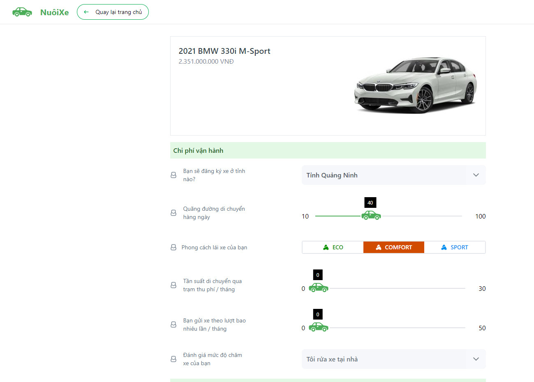Click the 2021 BMW 330i M-Sport title

(x=224, y=51)
